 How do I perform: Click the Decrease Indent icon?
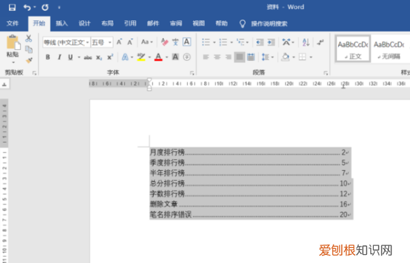click(x=260, y=42)
